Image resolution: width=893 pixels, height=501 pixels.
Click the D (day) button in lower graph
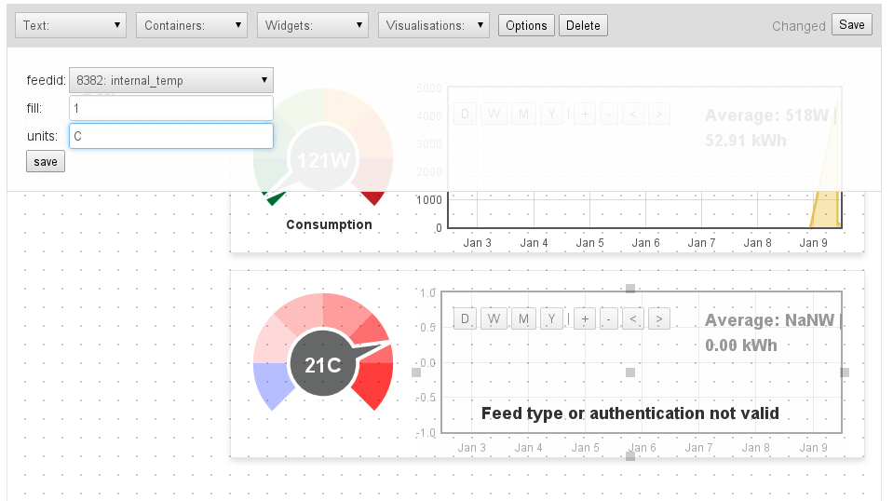[x=466, y=319]
